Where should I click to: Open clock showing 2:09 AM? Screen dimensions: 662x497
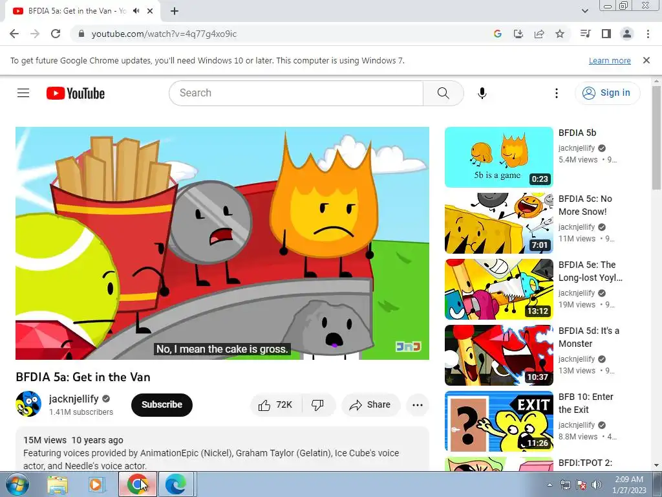(x=629, y=485)
